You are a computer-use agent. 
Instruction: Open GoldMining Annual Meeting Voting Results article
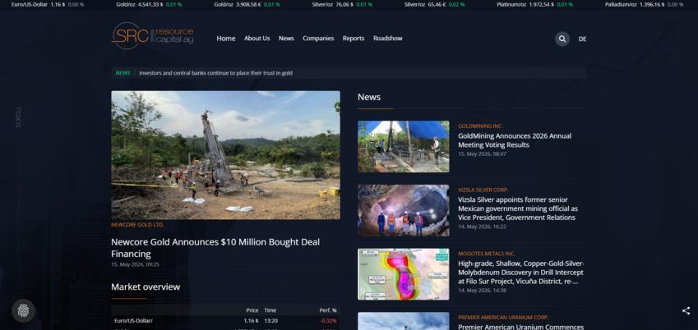click(x=515, y=140)
